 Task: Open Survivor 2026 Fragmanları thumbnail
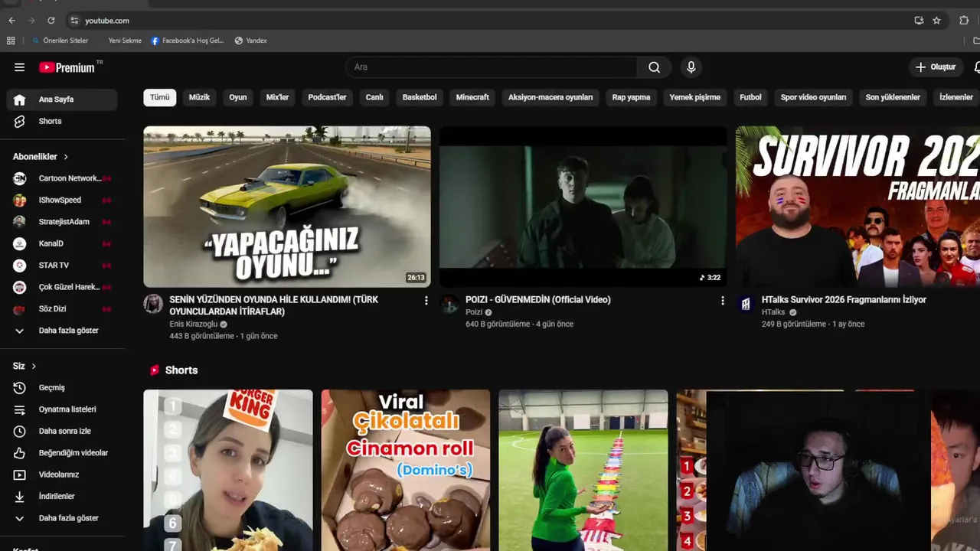click(x=857, y=207)
